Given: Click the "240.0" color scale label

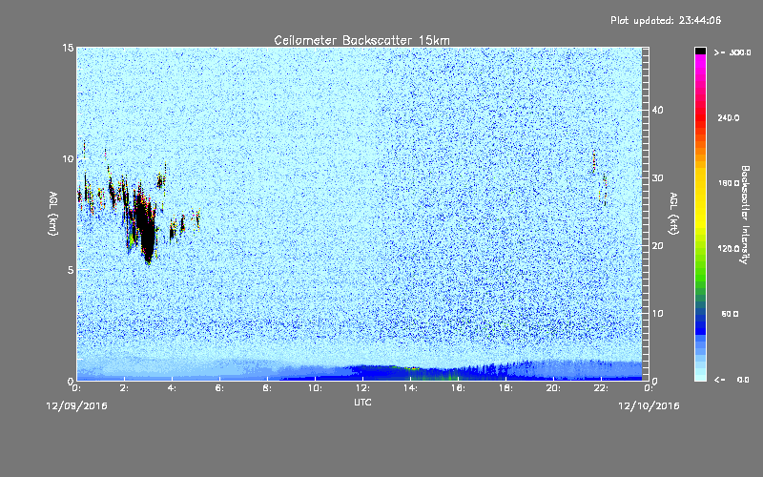Looking at the screenshot, I should 729,118.
